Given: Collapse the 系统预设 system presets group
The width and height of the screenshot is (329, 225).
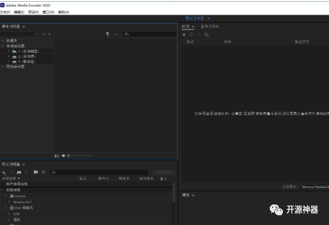Looking at the screenshot, I should (x=2, y=190).
